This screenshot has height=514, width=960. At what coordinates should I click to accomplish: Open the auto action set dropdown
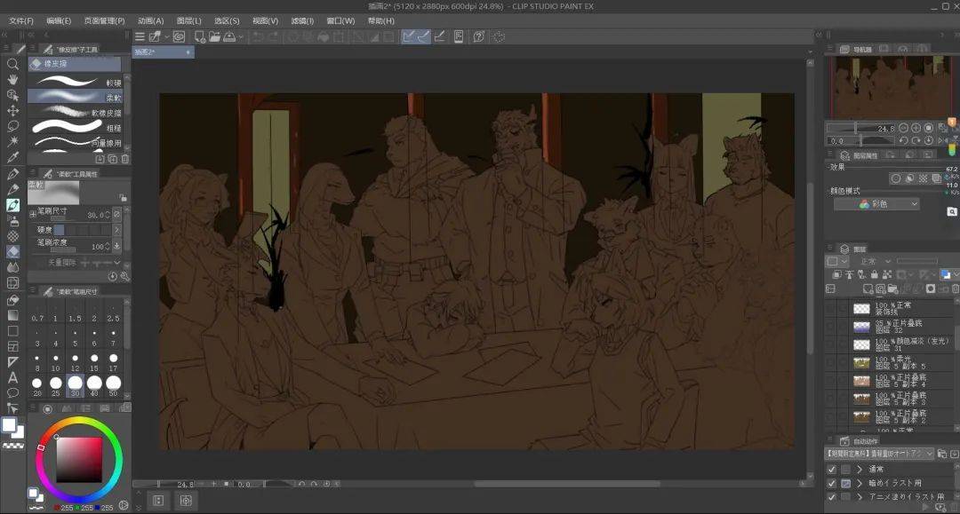point(880,454)
